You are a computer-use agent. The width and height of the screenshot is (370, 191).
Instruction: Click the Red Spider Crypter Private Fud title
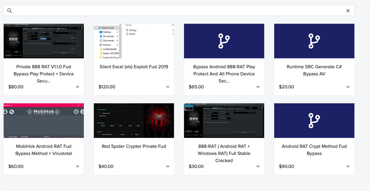pos(134,146)
